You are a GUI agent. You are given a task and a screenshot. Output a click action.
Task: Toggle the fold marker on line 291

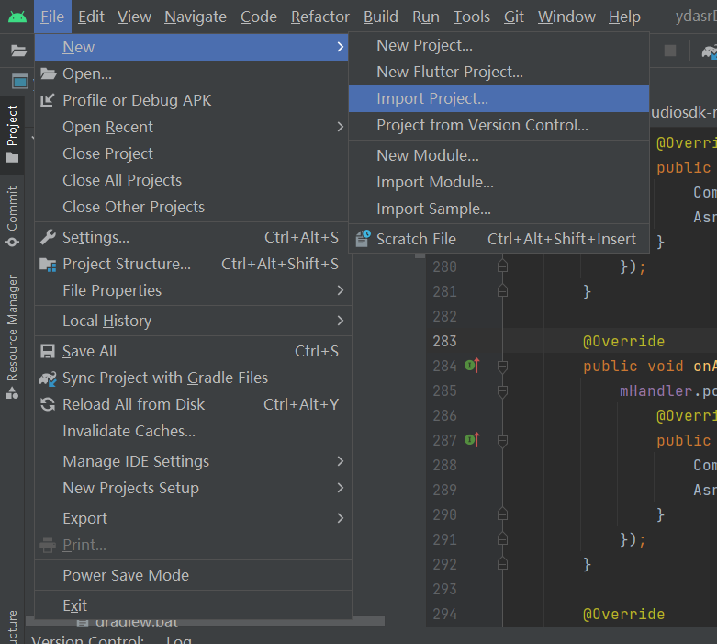click(x=502, y=539)
